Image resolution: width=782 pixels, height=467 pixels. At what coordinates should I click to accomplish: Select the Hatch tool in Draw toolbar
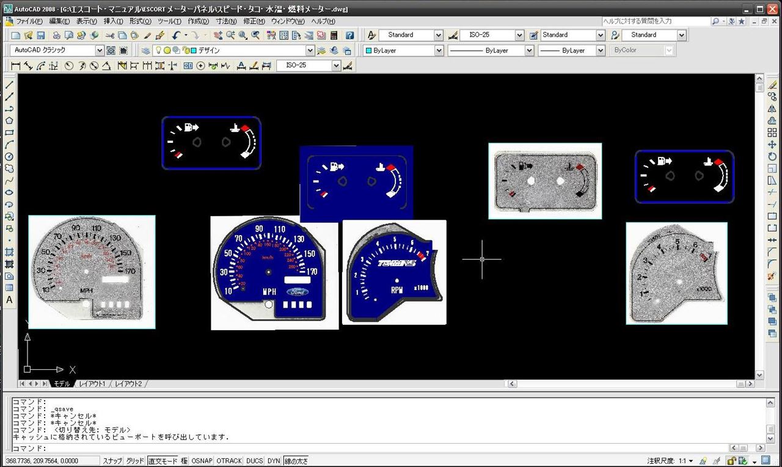click(9, 252)
